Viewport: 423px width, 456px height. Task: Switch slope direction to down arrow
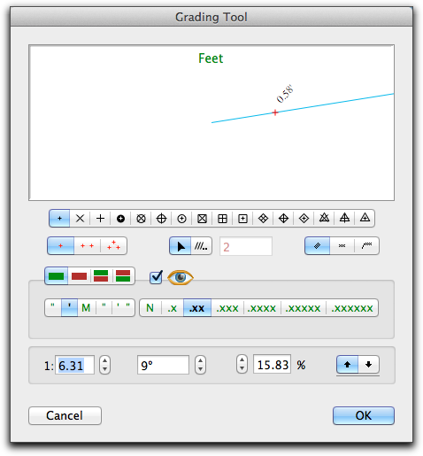(x=368, y=365)
